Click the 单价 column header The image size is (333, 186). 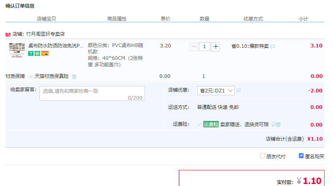pyautogui.click(x=165, y=18)
